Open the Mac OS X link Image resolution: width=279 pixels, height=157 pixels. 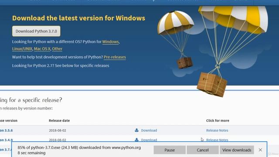coord(42,48)
